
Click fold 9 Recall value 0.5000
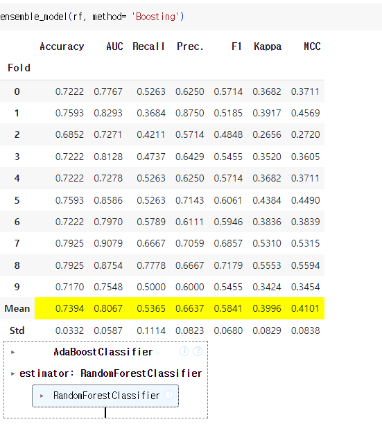pos(151,287)
